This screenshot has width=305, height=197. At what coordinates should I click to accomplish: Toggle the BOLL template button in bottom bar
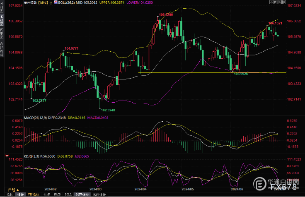point(68,194)
